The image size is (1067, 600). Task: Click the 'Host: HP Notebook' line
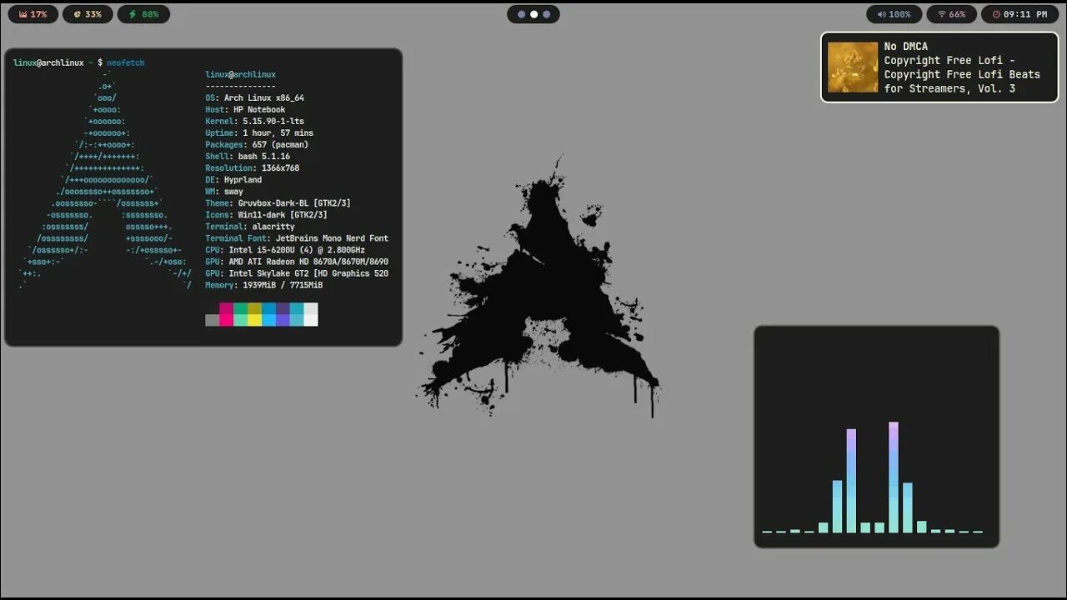pos(245,109)
